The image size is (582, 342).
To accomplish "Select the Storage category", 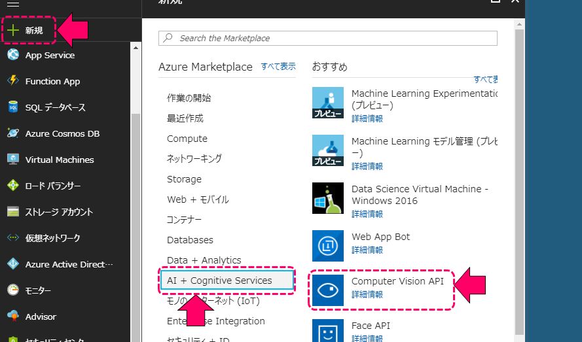I will pyautogui.click(x=184, y=179).
